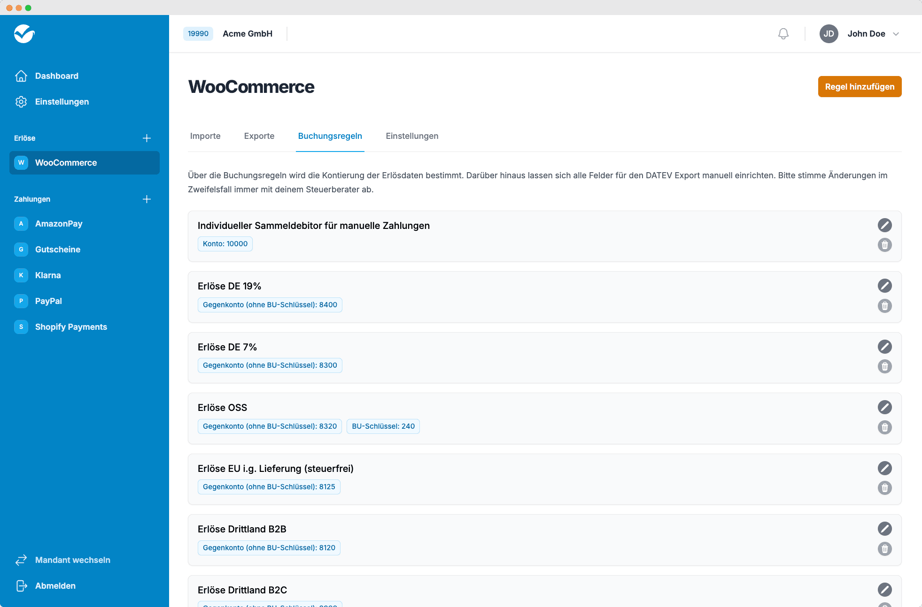Click Gegenkonto 8400 tag

click(x=270, y=305)
